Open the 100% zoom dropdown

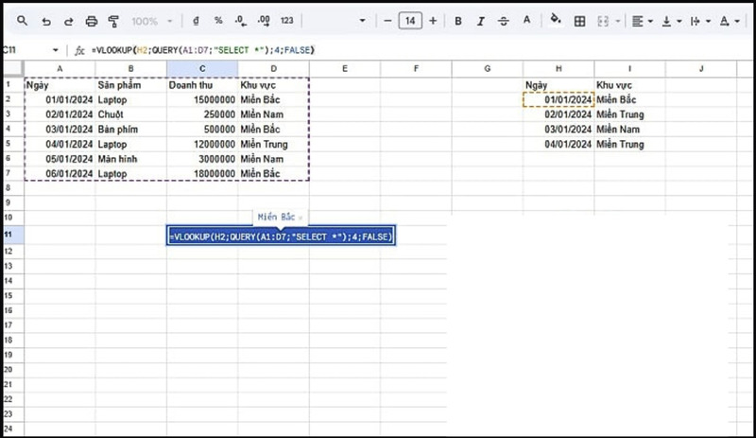pos(152,21)
